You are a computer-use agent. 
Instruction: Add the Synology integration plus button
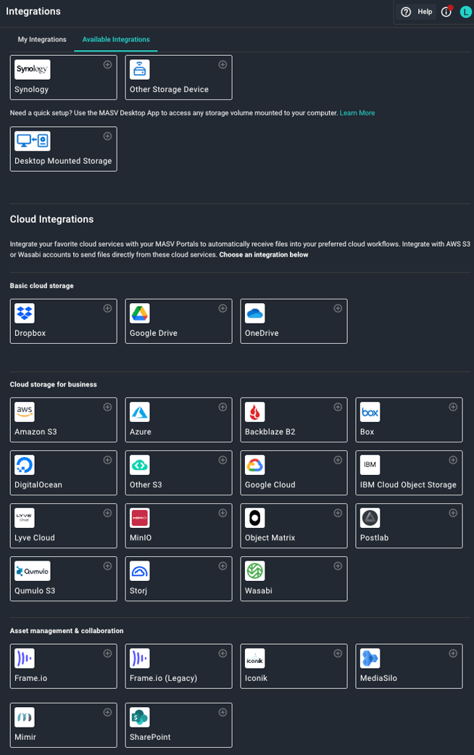pyautogui.click(x=108, y=65)
